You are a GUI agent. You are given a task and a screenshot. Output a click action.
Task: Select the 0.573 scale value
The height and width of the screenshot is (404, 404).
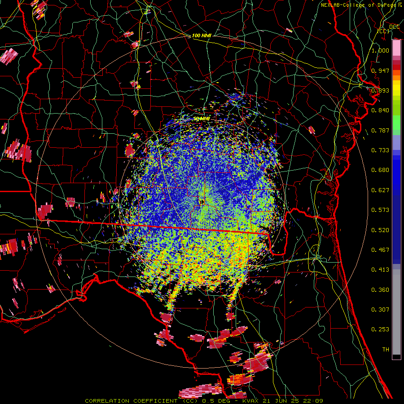pyautogui.click(x=380, y=210)
